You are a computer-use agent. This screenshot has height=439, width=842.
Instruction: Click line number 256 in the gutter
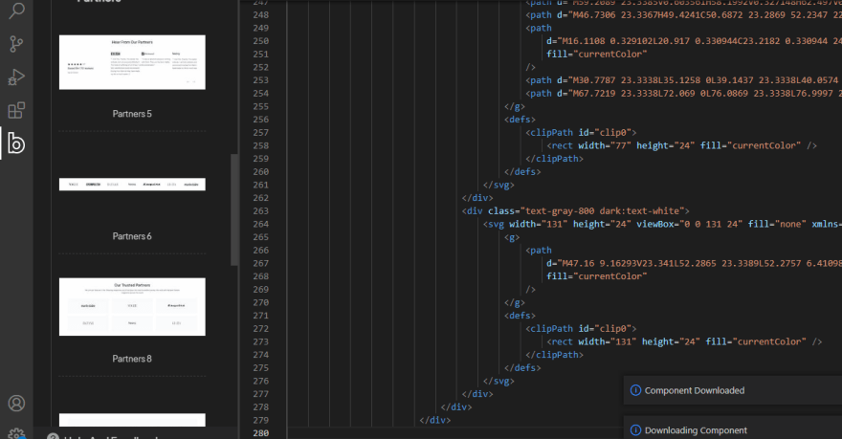click(x=261, y=120)
